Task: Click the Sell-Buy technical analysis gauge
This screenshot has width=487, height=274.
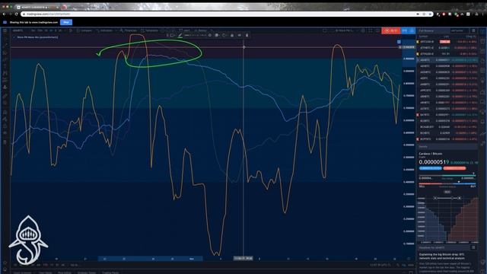Action: coord(447,184)
